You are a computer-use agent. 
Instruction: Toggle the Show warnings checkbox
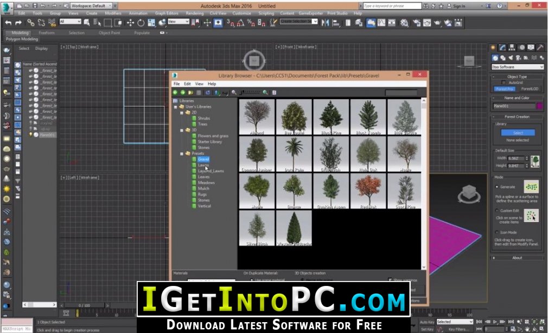[390, 279]
